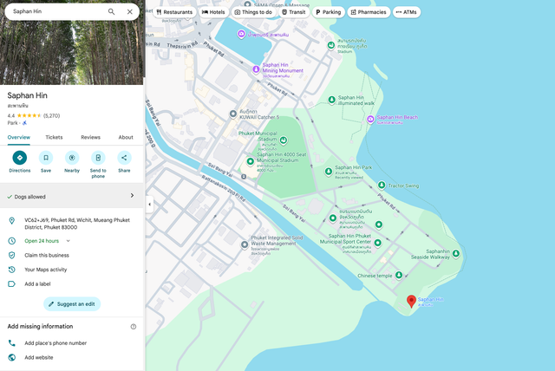Image resolution: width=555 pixels, height=371 pixels.
Task: Click the bus stop icon on Soi Bang Yai
Action: click(244, 177)
